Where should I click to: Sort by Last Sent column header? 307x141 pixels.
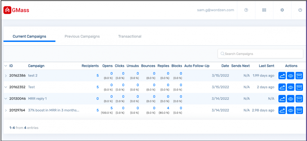(x=266, y=66)
